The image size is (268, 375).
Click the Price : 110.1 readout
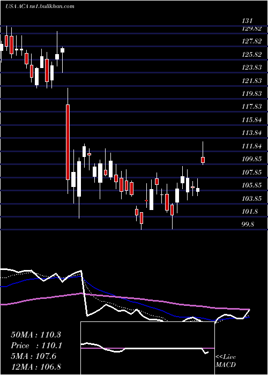(x=36, y=346)
